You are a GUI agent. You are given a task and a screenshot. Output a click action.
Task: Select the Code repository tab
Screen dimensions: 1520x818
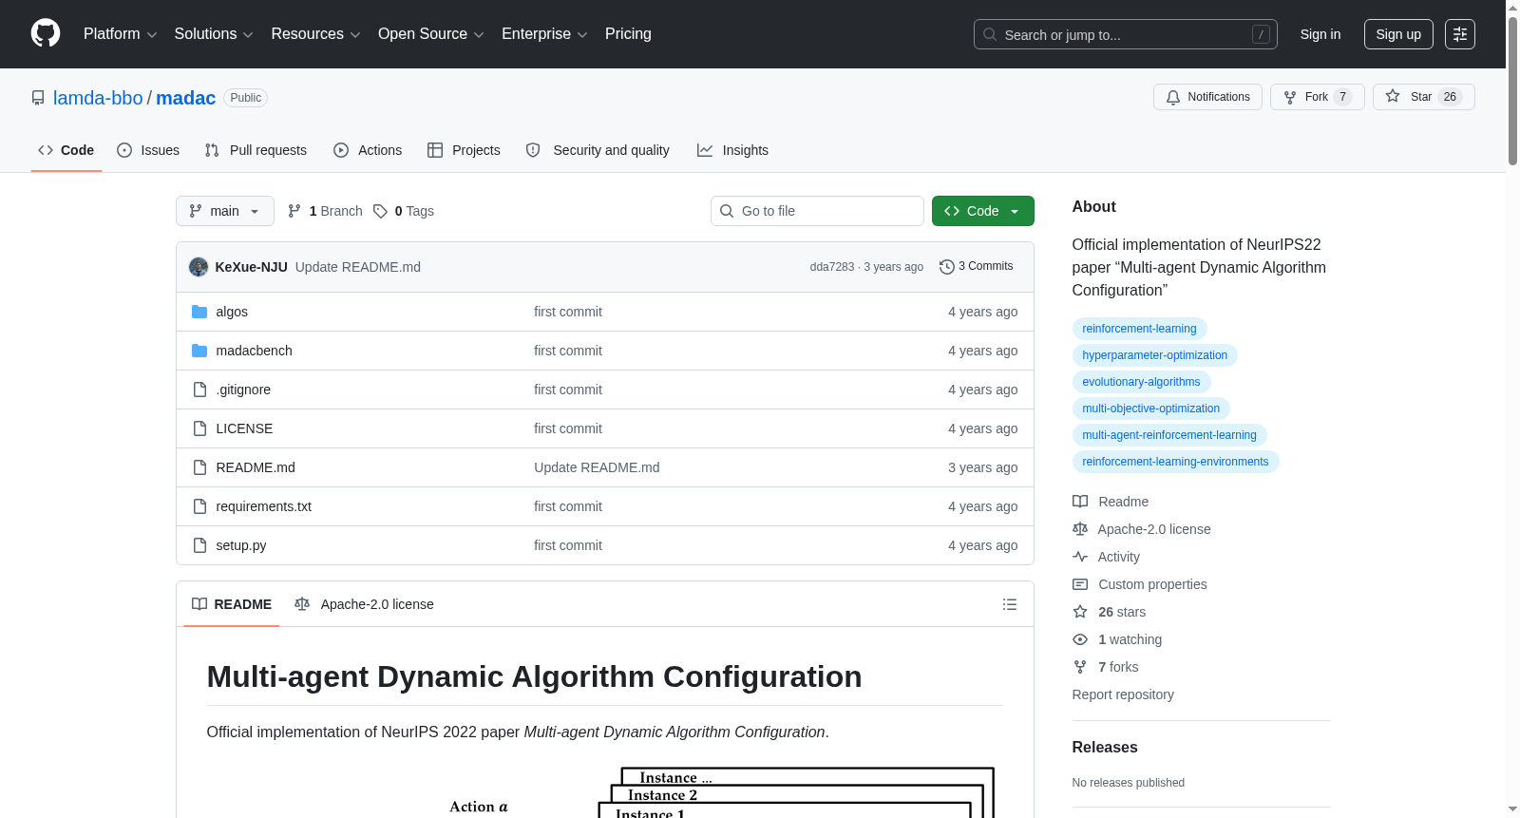[66, 150]
